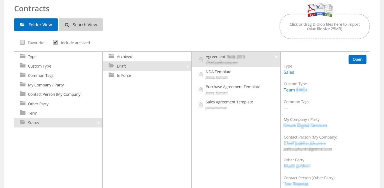Enable the Favourite checkbox
This screenshot has width=384, height=188.
23,43
